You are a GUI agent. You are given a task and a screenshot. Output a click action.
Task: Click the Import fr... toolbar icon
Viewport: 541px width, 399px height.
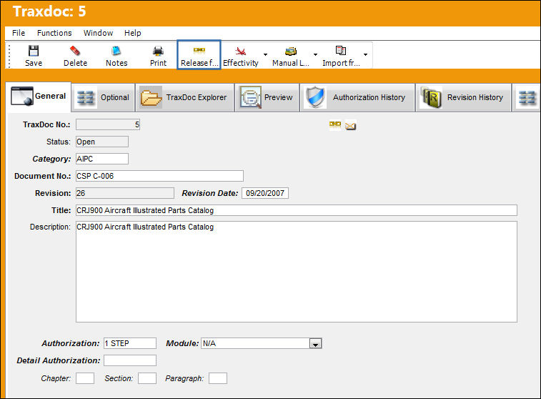click(341, 50)
